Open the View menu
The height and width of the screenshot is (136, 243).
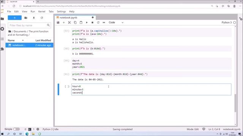coord(24,12)
